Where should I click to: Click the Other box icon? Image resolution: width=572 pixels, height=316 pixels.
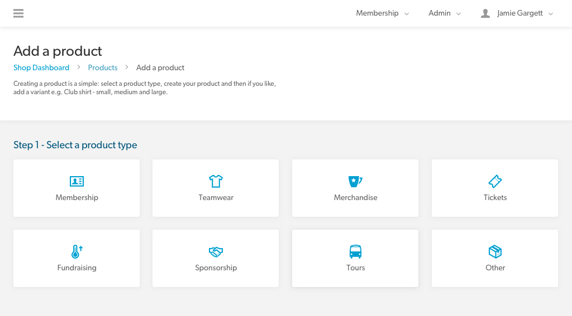pyautogui.click(x=495, y=251)
